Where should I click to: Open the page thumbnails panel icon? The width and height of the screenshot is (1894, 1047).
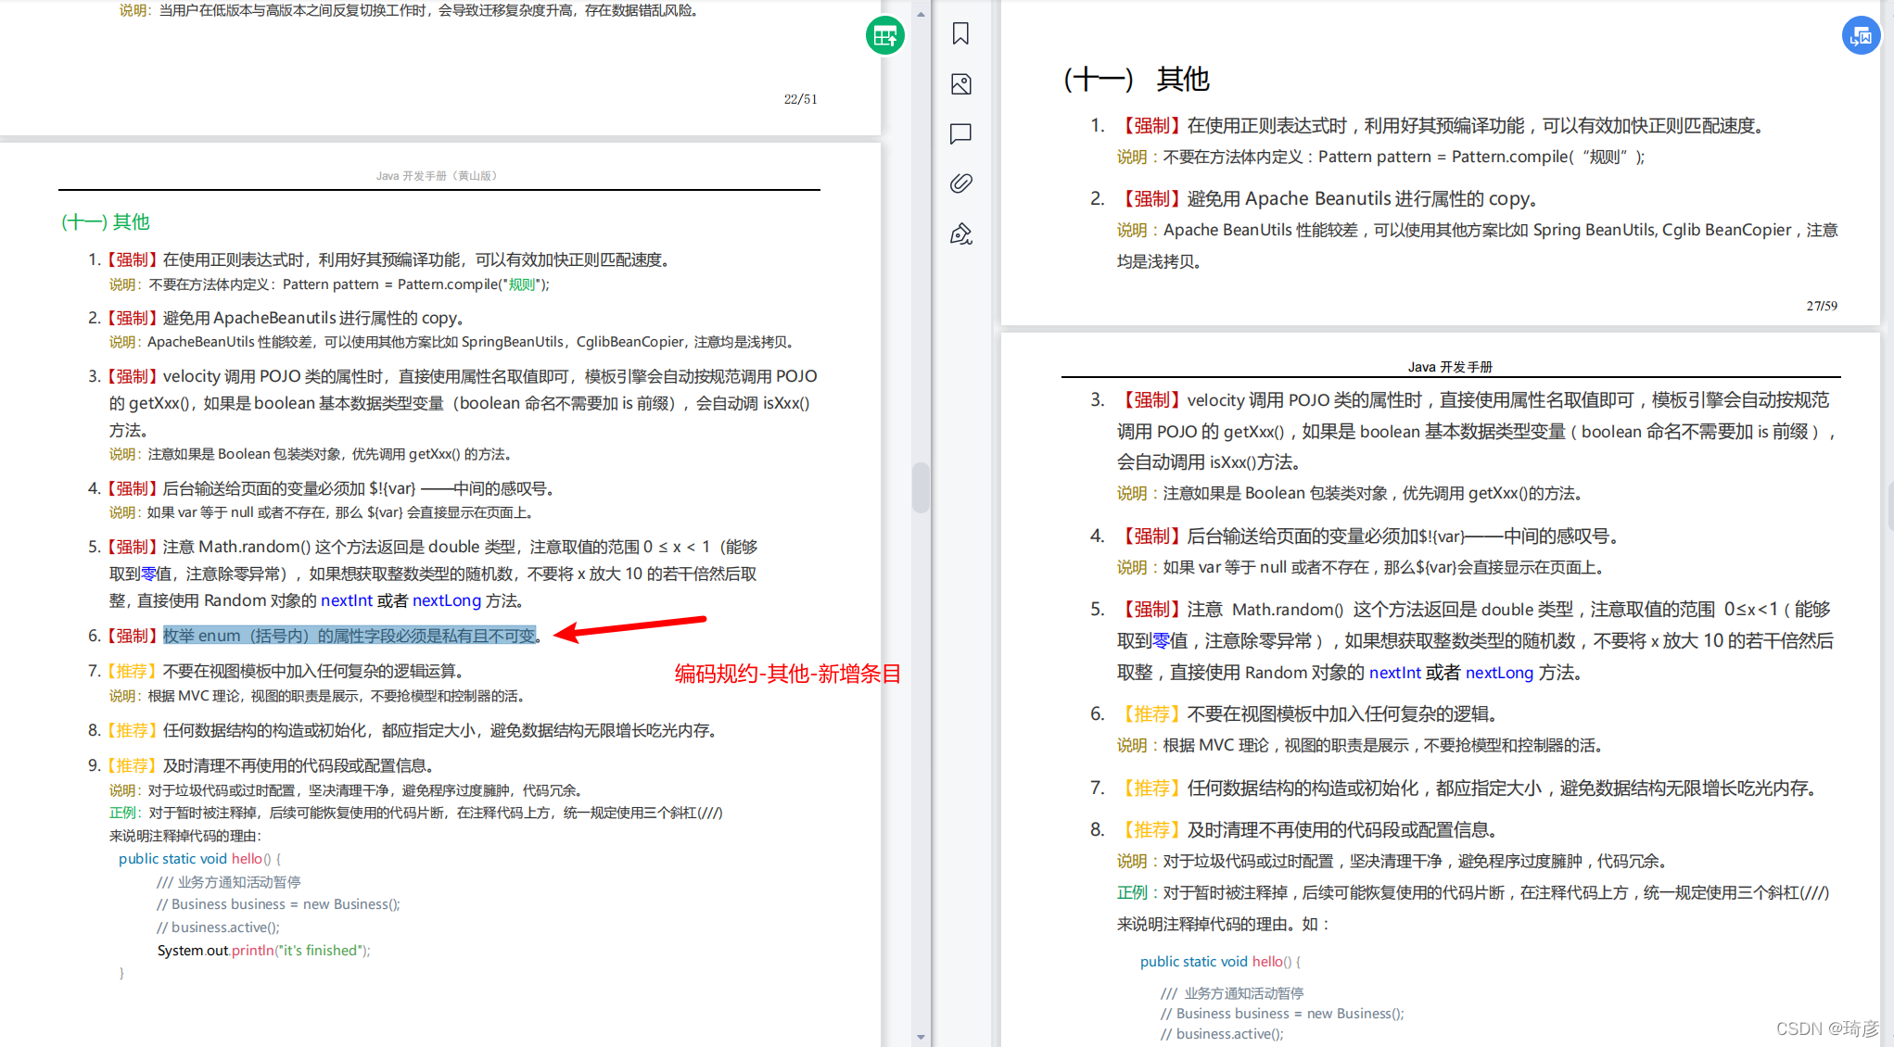960,84
